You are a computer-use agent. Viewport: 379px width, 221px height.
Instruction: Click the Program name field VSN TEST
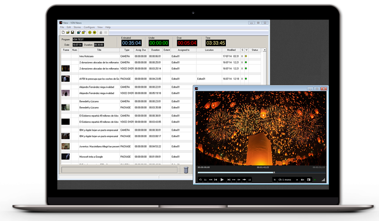pos(88,39)
